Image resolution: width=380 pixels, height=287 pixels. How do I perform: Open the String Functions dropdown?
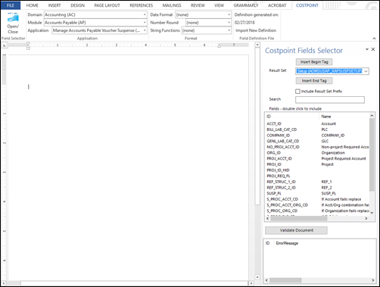pos(229,30)
